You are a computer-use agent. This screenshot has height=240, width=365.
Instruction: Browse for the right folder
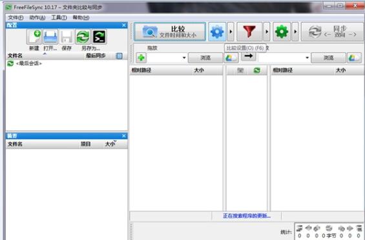click(x=328, y=57)
